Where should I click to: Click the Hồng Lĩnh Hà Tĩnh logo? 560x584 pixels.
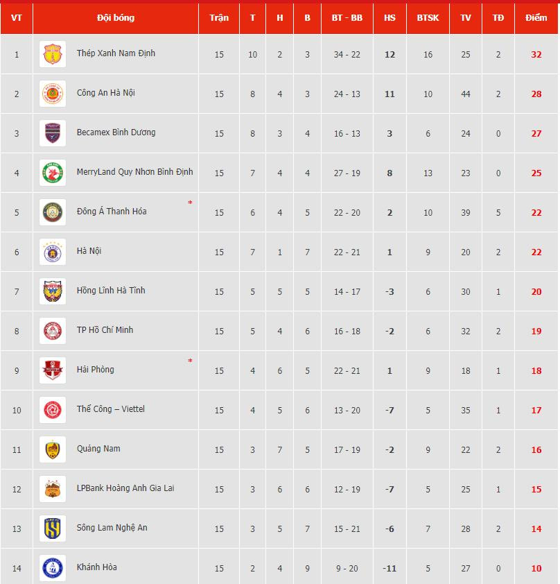click(x=53, y=291)
